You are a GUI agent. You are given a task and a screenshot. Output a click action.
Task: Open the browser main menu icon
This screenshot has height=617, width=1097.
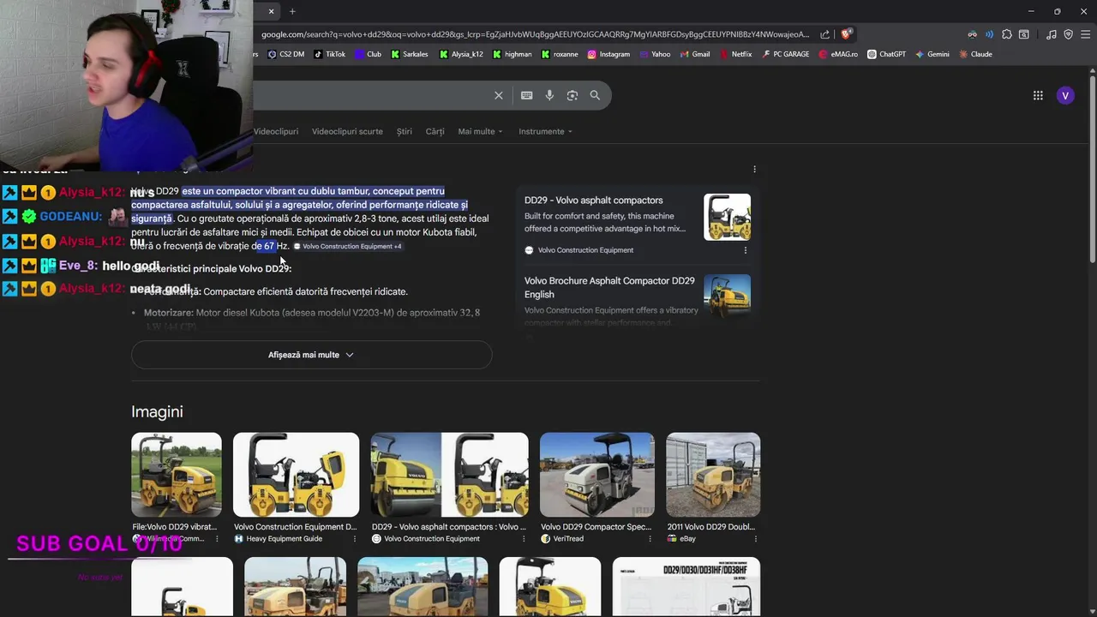coord(1084,34)
